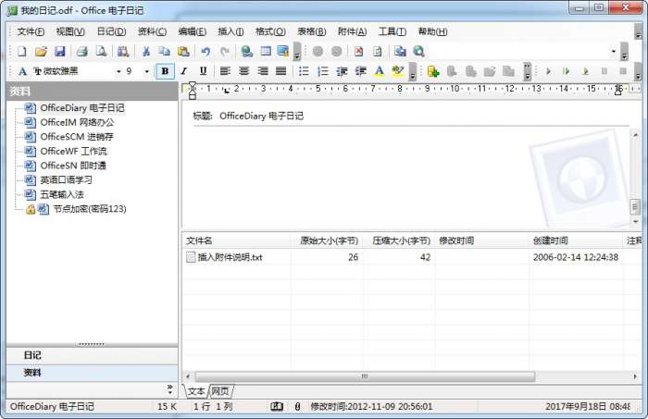Screen dimensions: 648x419
Task: Select attachment 插入附件说明.txt
Action: 230,257
